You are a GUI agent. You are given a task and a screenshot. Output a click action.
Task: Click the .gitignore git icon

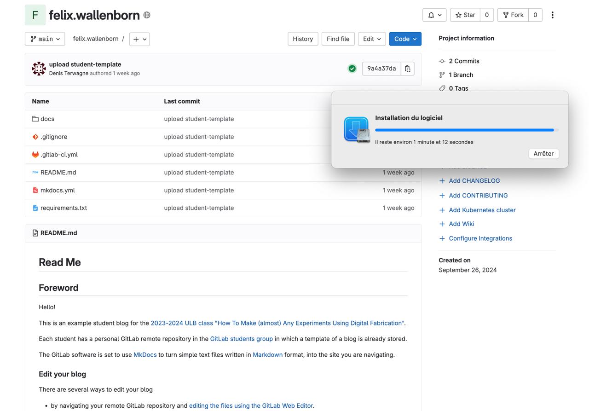(x=35, y=137)
